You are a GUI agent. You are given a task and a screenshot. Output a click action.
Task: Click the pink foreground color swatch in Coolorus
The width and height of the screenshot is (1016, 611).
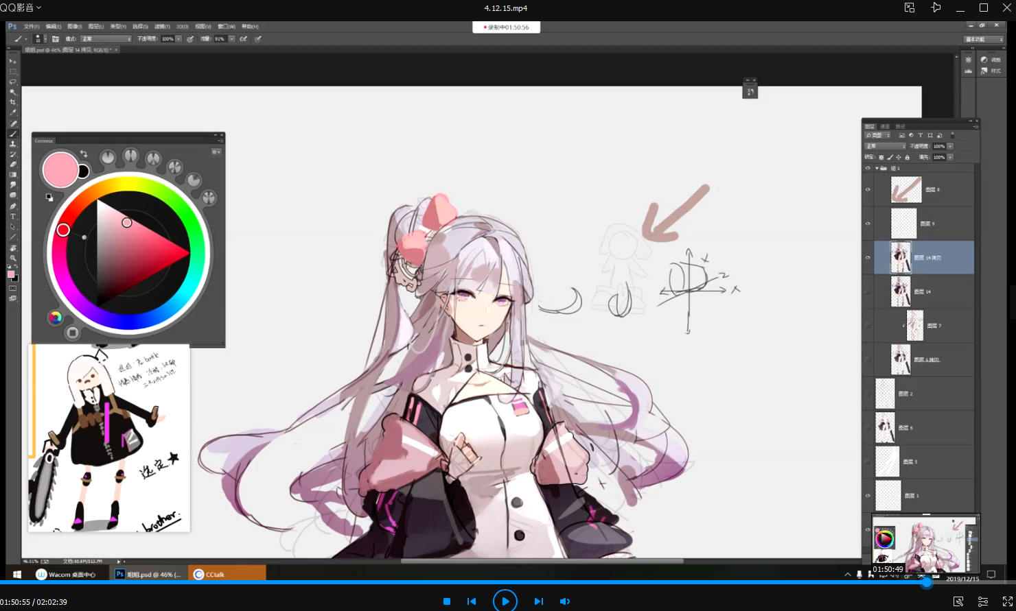tap(60, 169)
